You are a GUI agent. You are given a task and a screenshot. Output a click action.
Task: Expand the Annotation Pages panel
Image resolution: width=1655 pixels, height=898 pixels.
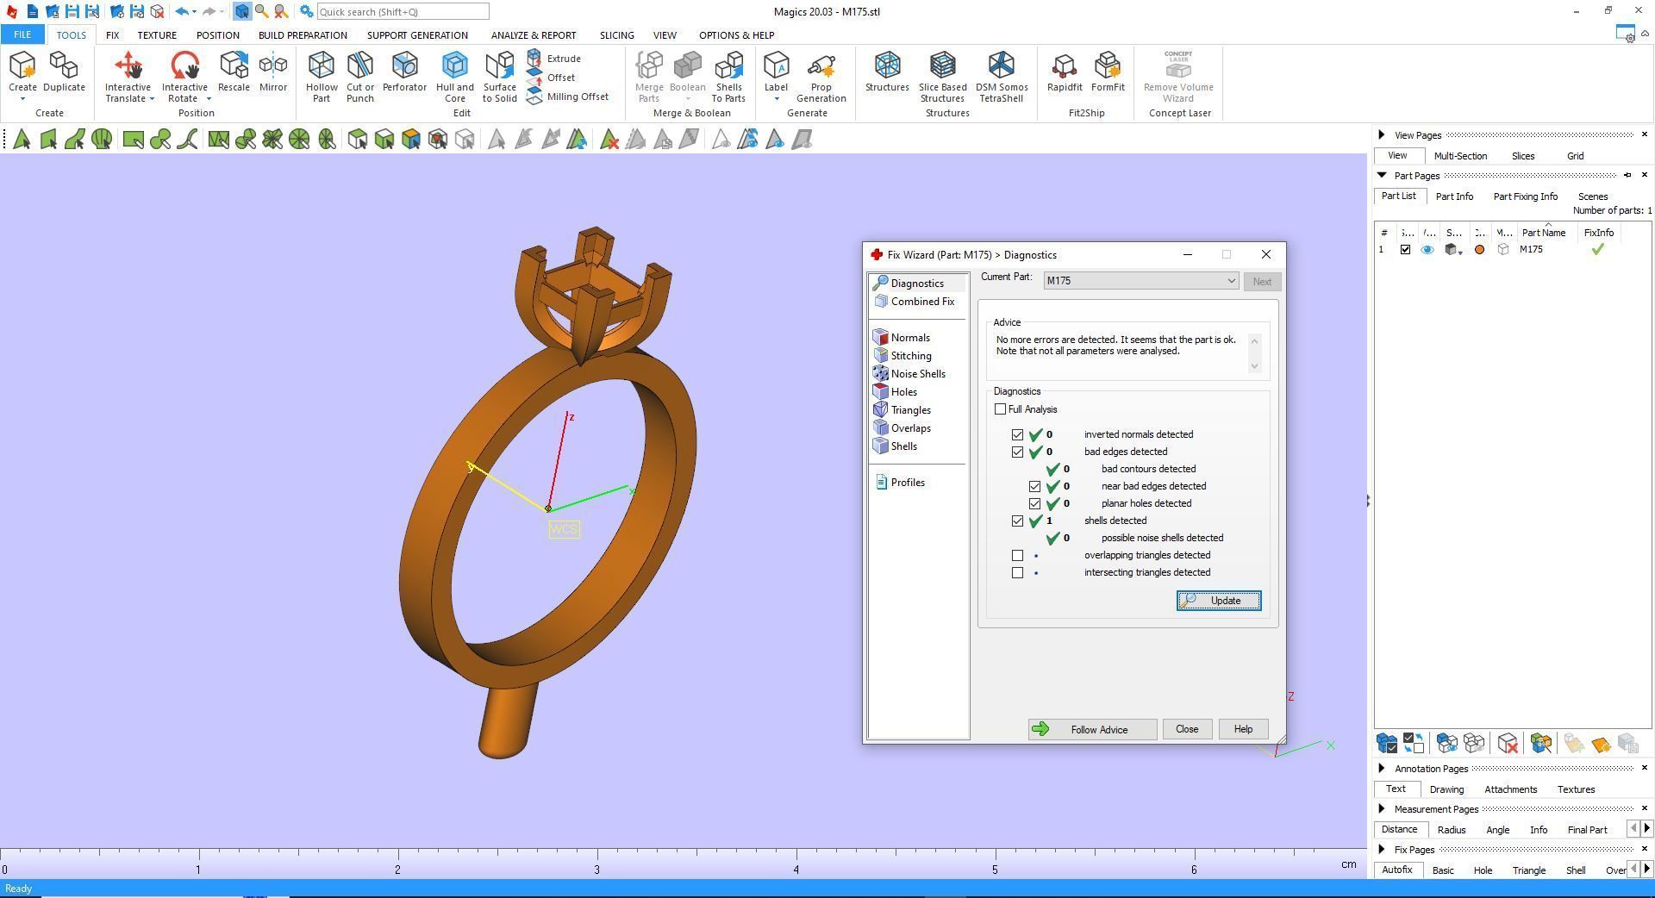1382,768
